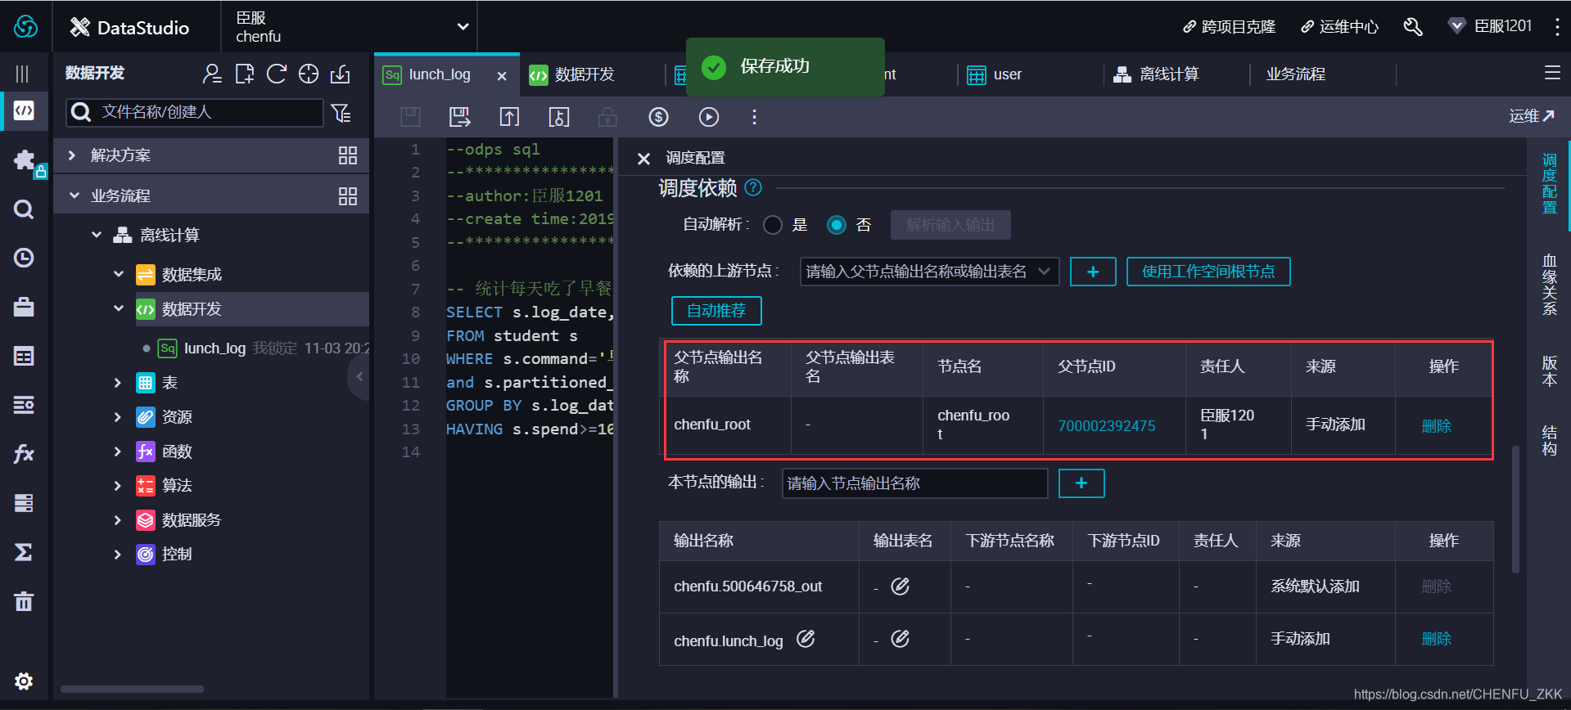Click the file tree horizontal scrollbar
This screenshot has width=1571, height=710.
click(x=132, y=689)
